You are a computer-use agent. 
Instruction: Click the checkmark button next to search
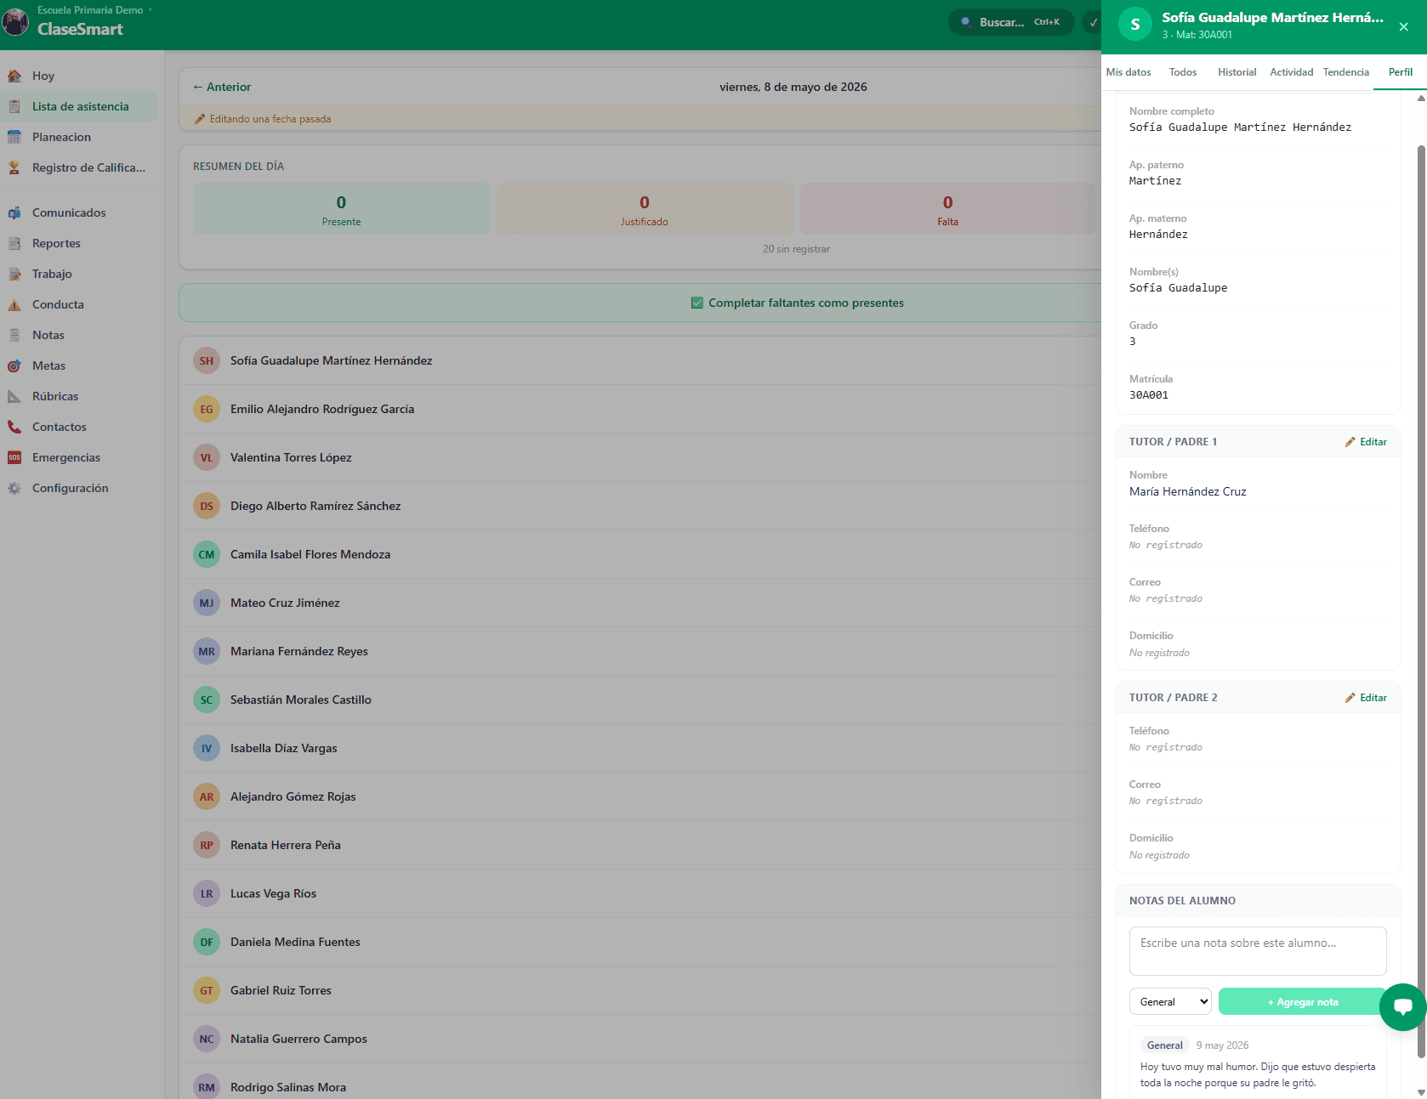tap(1093, 22)
